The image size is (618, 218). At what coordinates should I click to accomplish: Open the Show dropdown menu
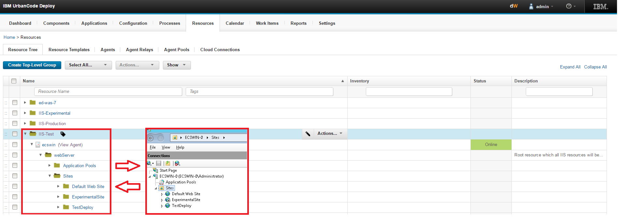pyautogui.click(x=176, y=65)
